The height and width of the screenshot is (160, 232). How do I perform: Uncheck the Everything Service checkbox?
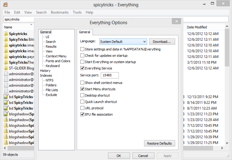tap(82, 68)
